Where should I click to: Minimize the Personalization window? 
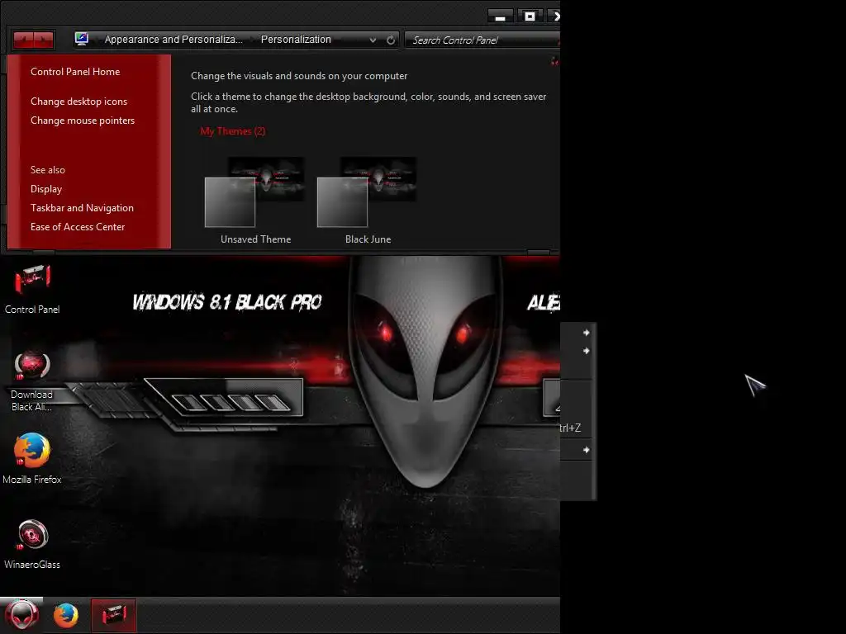(x=500, y=17)
